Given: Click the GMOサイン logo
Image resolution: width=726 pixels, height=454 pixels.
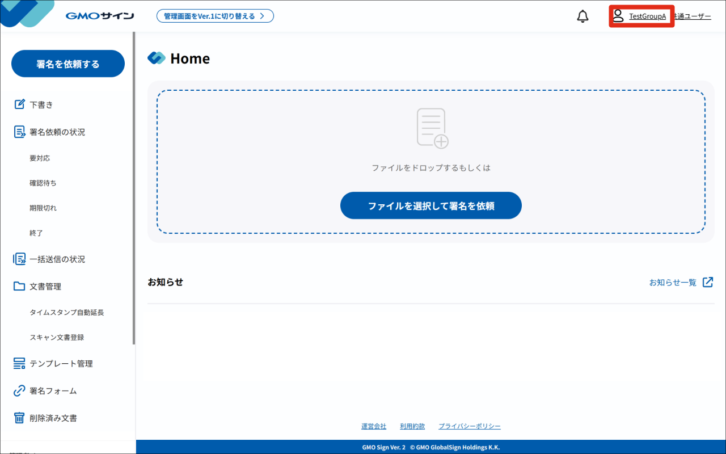Looking at the screenshot, I should click(x=100, y=16).
